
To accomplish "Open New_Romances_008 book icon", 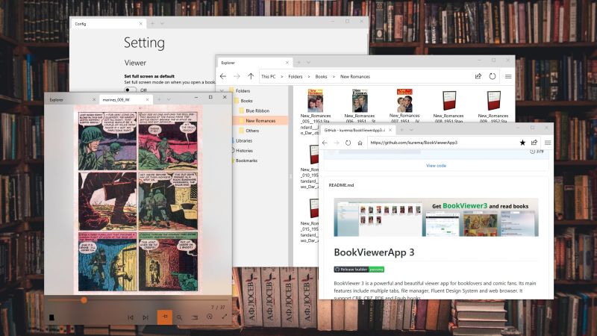I will tap(449, 101).
